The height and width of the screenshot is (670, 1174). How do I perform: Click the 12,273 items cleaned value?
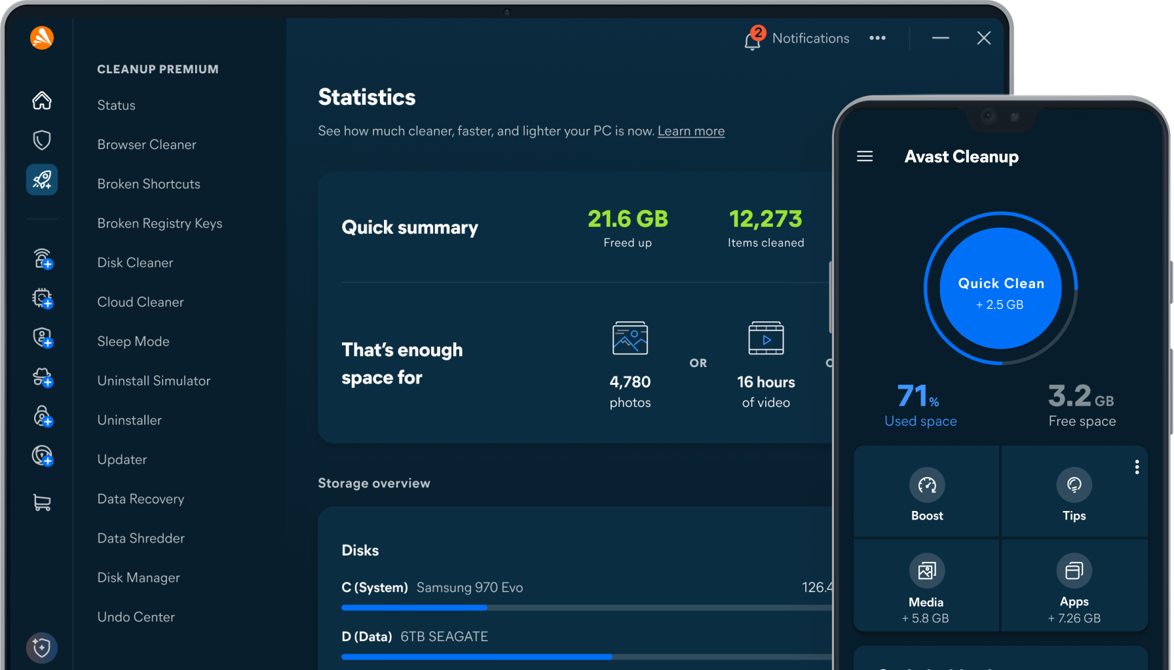tap(766, 219)
